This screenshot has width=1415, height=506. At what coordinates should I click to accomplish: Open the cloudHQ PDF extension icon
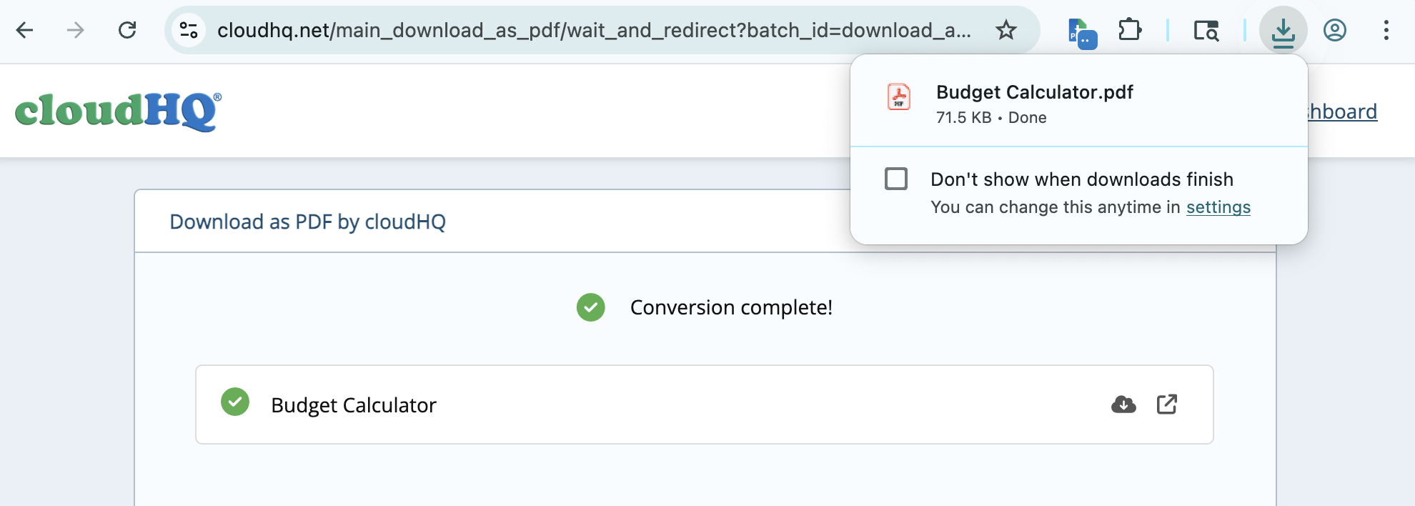point(1081,32)
